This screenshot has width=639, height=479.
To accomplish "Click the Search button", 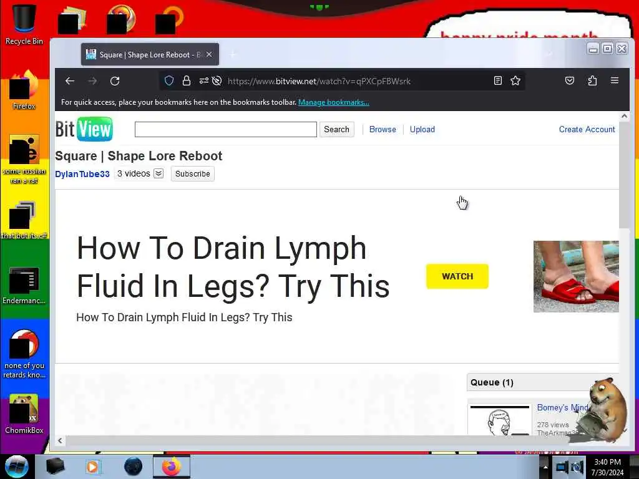I will [x=336, y=130].
